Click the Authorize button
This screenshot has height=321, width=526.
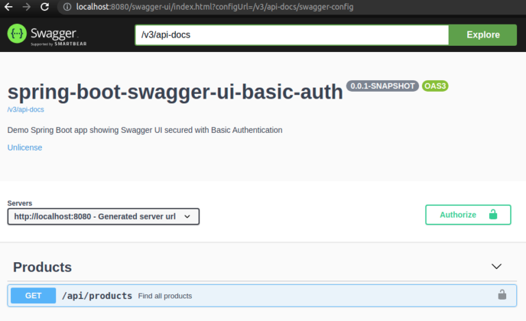pyautogui.click(x=468, y=215)
